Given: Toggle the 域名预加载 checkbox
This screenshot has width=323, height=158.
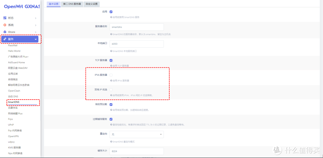Looking at the screenshot, I should coord(111,105).
